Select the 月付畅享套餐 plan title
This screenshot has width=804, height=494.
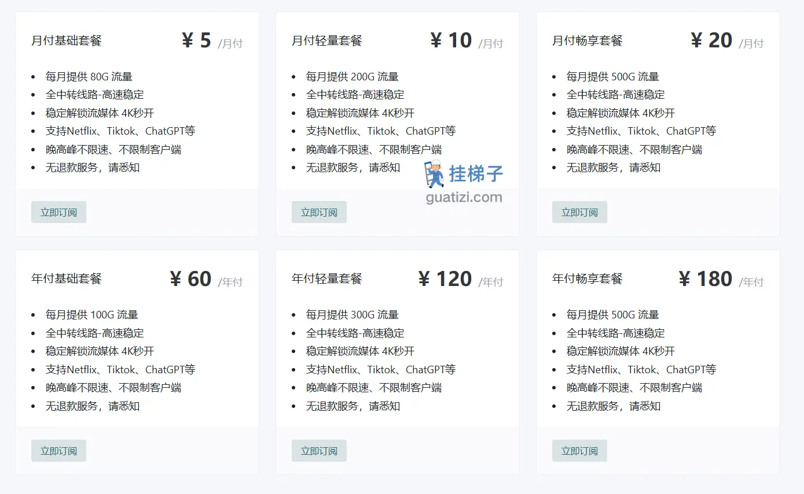588,40
